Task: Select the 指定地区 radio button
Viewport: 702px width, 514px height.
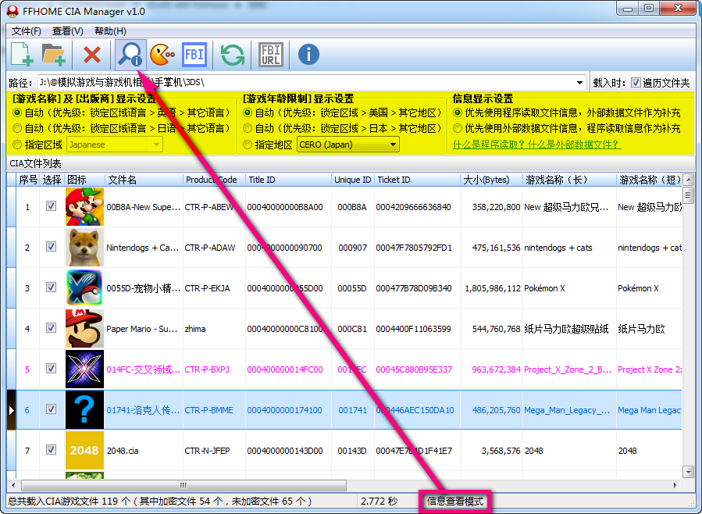Action: point(247,145)
